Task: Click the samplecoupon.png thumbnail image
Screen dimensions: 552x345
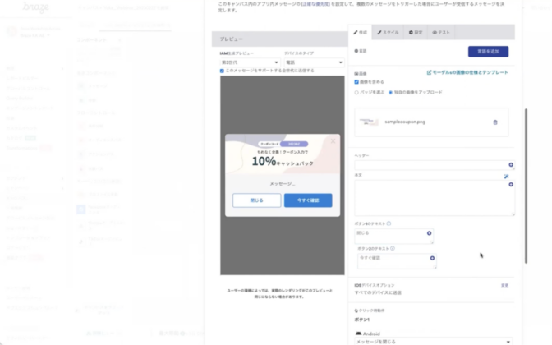Action: coord(369,121)
